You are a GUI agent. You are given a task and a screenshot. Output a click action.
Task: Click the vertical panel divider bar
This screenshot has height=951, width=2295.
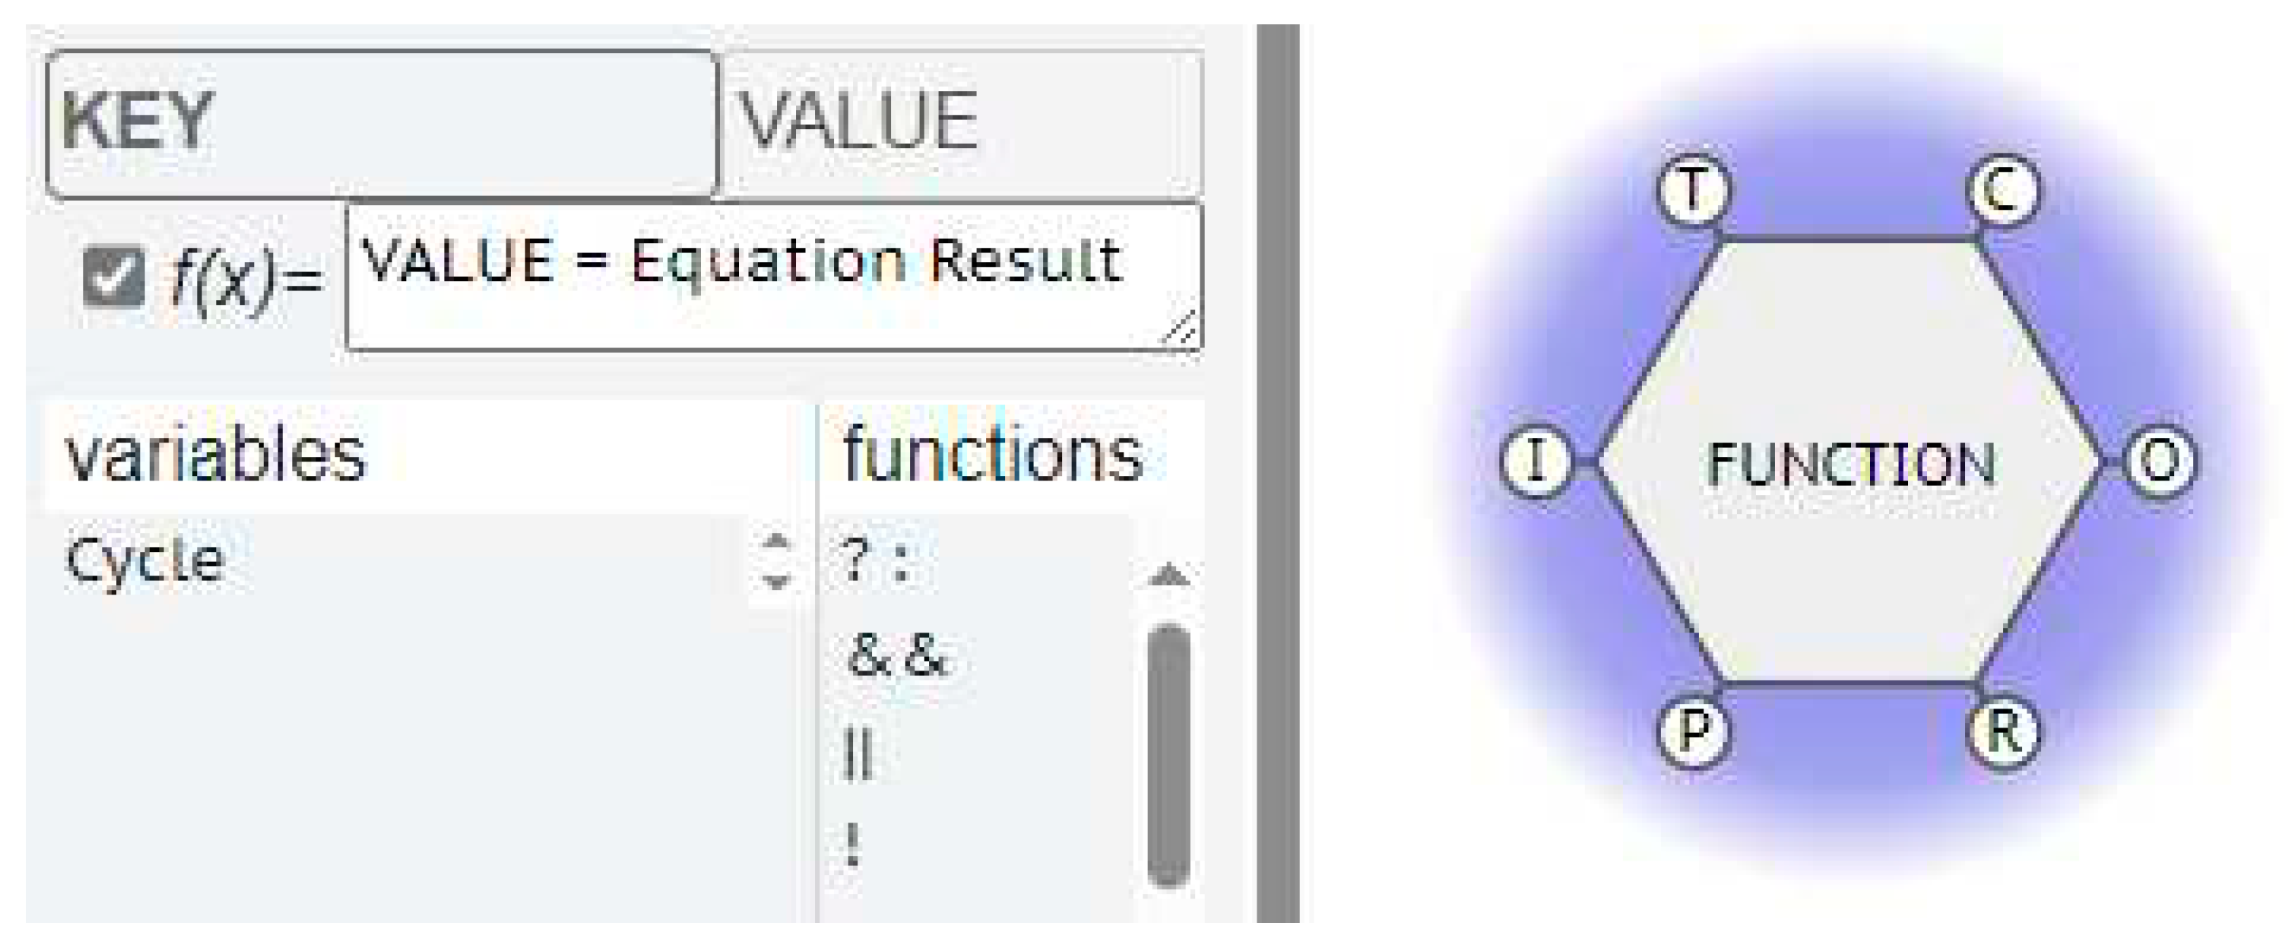click(x=1278, y=472)
